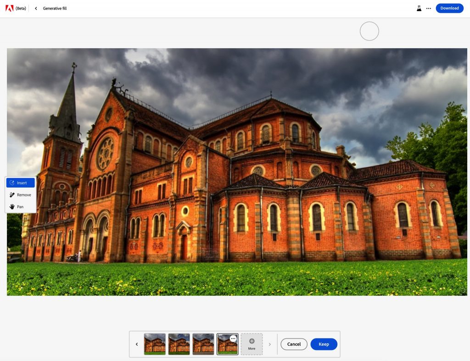This screenshot has width=470, height=361.
Task: Click the Adobe logo in the header
Action: click(x=9, y=8)
